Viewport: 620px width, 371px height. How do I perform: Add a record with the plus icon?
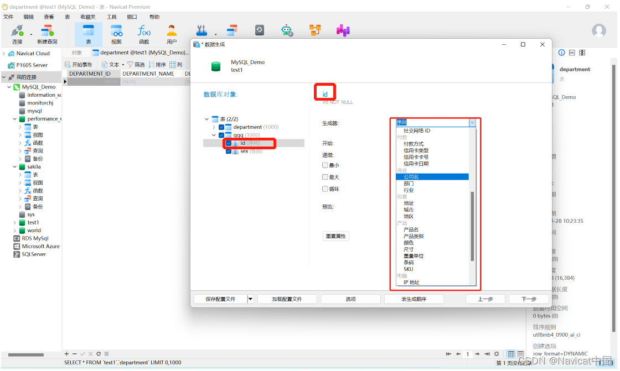click(x=66, y=354)
